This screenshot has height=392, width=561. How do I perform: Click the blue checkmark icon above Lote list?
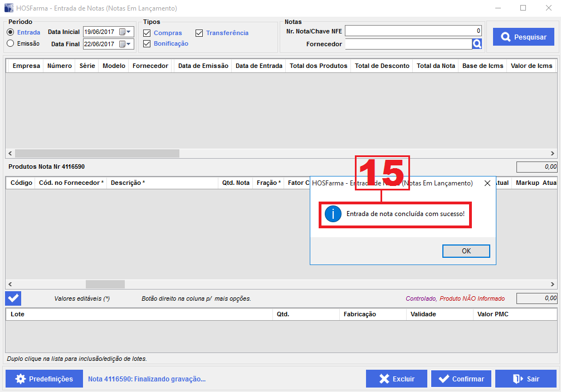pos(13,298)
